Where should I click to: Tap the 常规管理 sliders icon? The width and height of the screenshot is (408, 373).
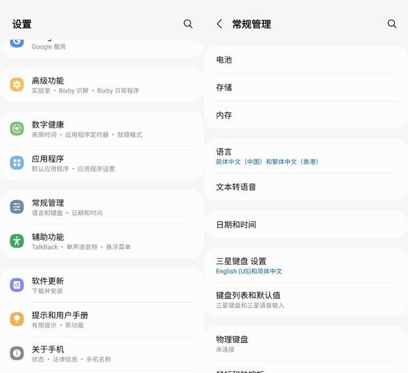(x=17, y=207)
